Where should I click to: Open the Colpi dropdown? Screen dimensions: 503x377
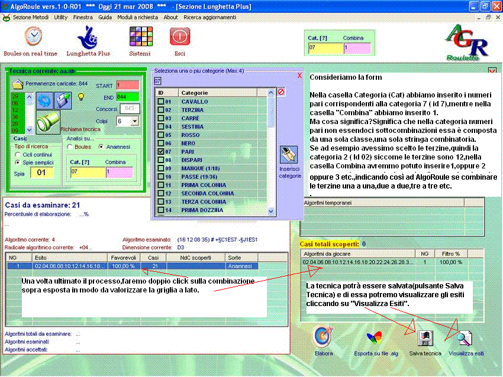click(x=135, y=121)
